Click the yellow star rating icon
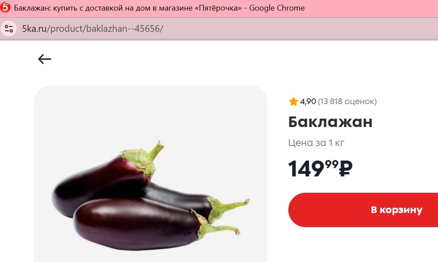The width and height of the screenshot is (438, 262). 293,101
